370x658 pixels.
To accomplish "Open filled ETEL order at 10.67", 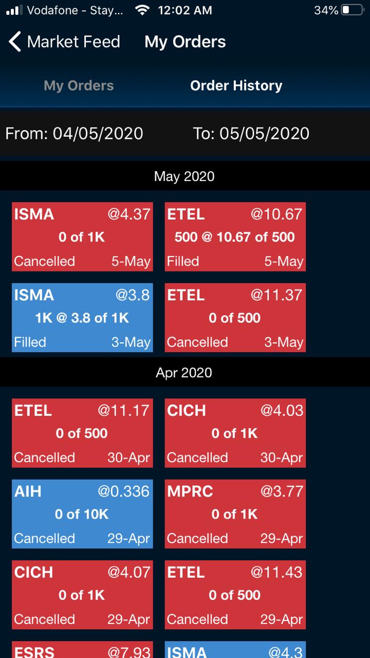I will click(235, 236).
